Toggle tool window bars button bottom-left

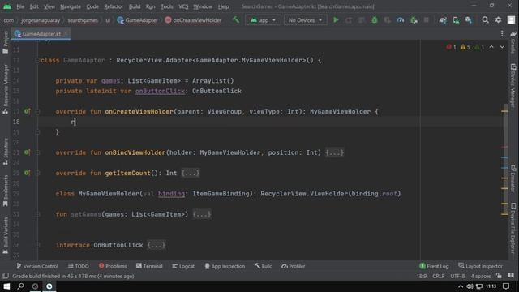[x=6, y=276]
